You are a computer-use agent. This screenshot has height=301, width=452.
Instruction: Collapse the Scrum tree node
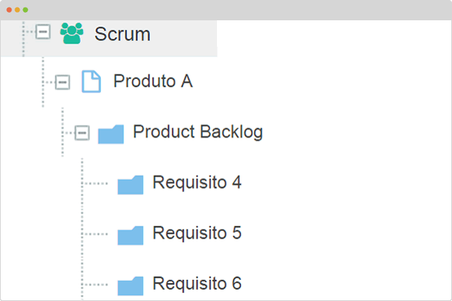43,32
